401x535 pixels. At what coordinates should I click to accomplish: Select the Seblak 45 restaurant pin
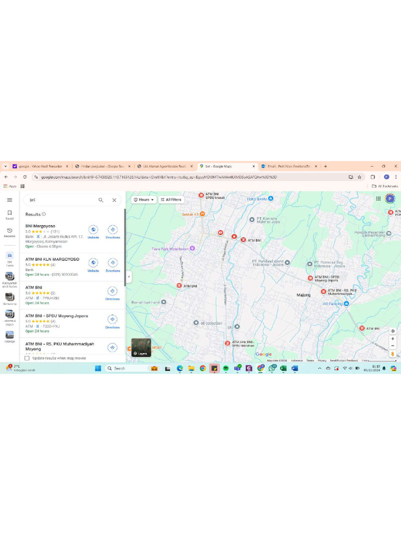[x=202, y=214]
